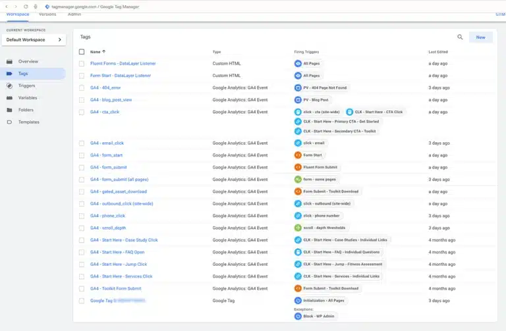Open Triggers in the sidebar menu

click(26, 86)
